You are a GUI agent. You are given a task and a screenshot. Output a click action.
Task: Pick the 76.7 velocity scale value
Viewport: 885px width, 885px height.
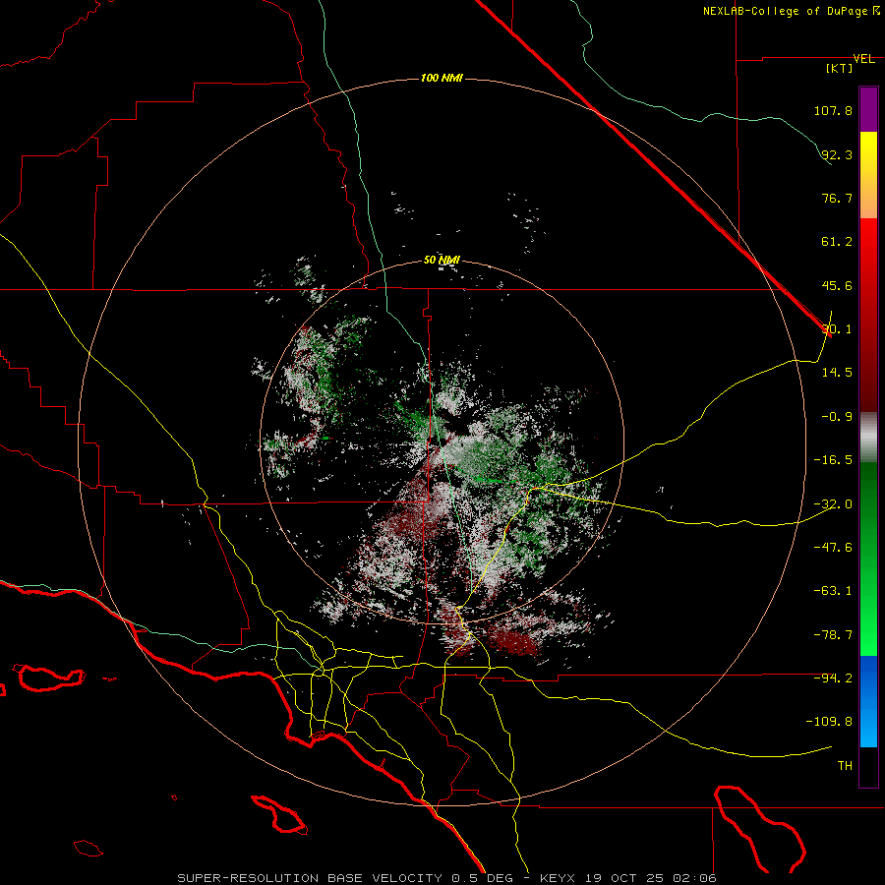tap(837, 198)
